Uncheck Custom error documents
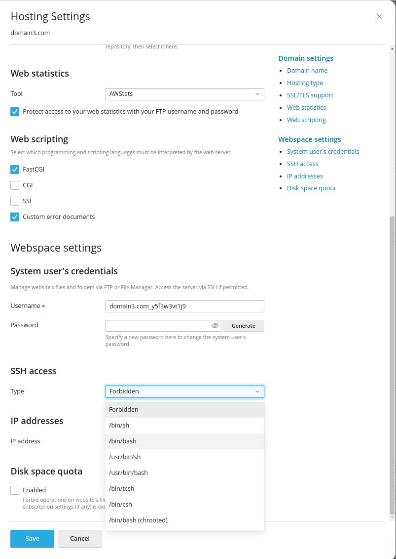396x559 pixels. 15,216
